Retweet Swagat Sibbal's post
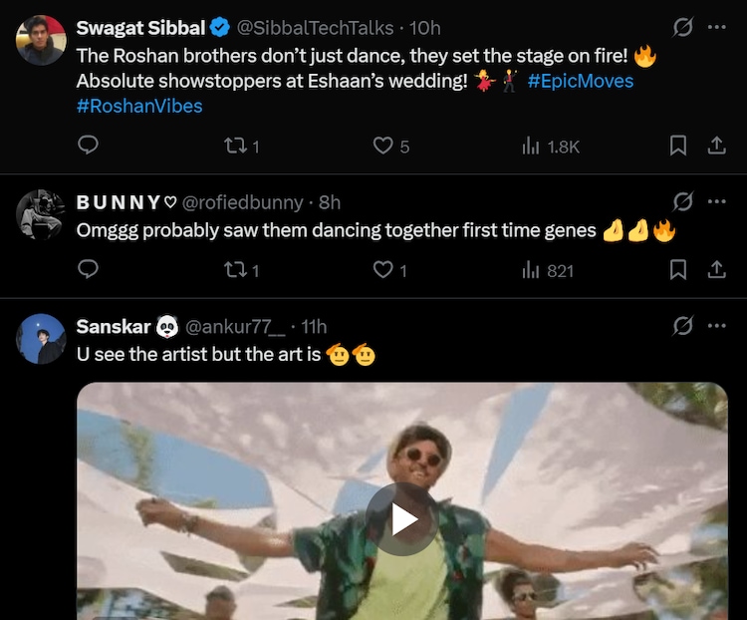 click(x=235, y=147)
